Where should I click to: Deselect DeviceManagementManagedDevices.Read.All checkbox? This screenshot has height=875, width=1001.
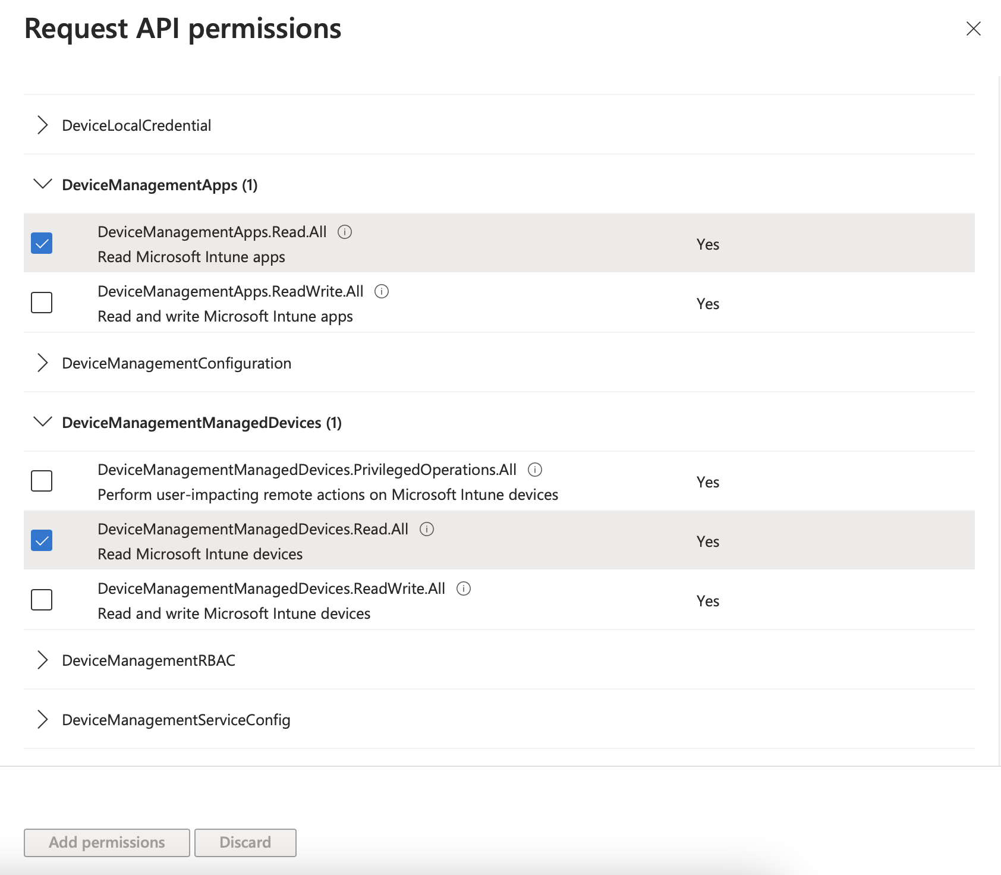coord(42,540)
